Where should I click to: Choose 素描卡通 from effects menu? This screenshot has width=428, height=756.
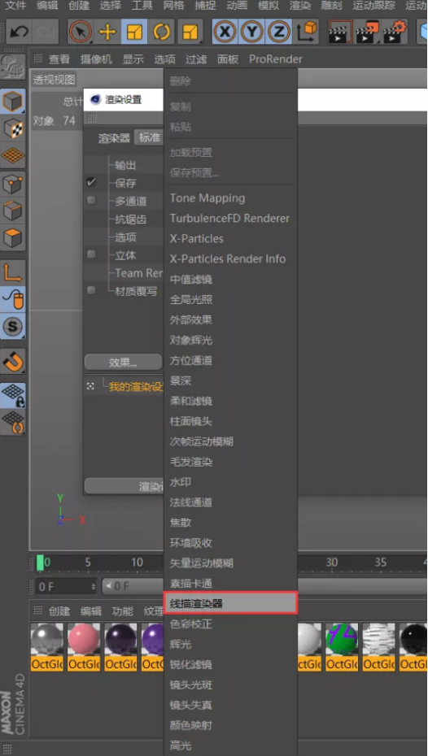(x=230, y=583)
